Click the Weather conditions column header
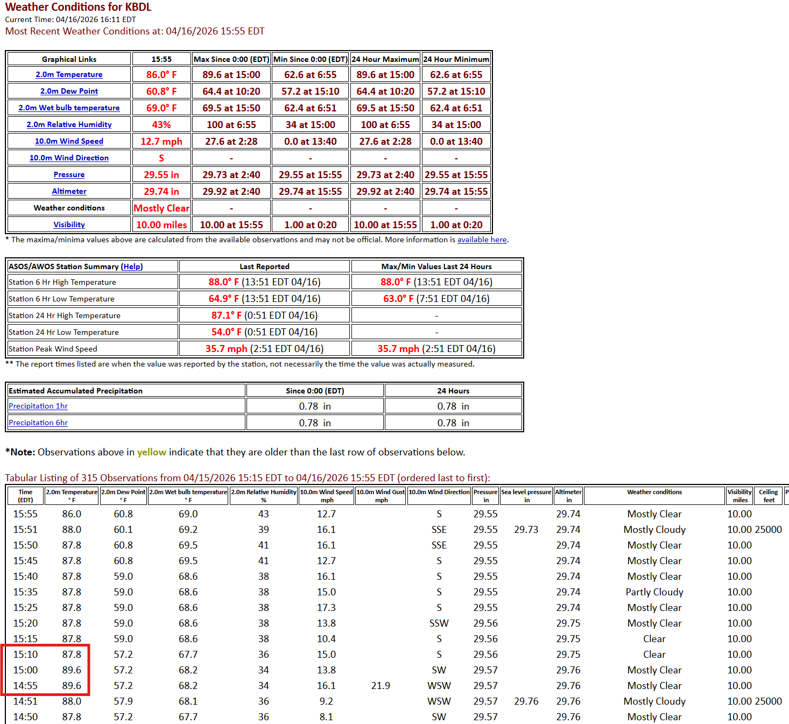Viewport: 789px width, 724px height. coord(654,492)
